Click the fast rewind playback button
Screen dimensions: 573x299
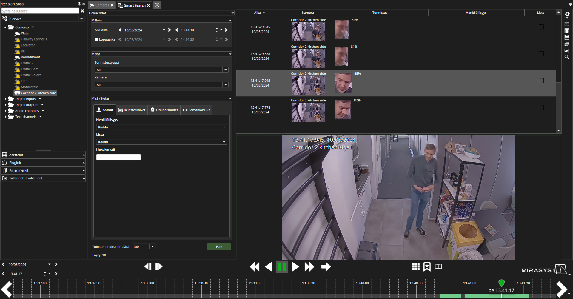pyautogui.click(x=255, y=267)
